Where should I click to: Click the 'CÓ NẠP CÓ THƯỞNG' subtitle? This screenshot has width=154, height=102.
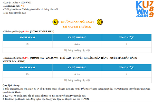77,27
